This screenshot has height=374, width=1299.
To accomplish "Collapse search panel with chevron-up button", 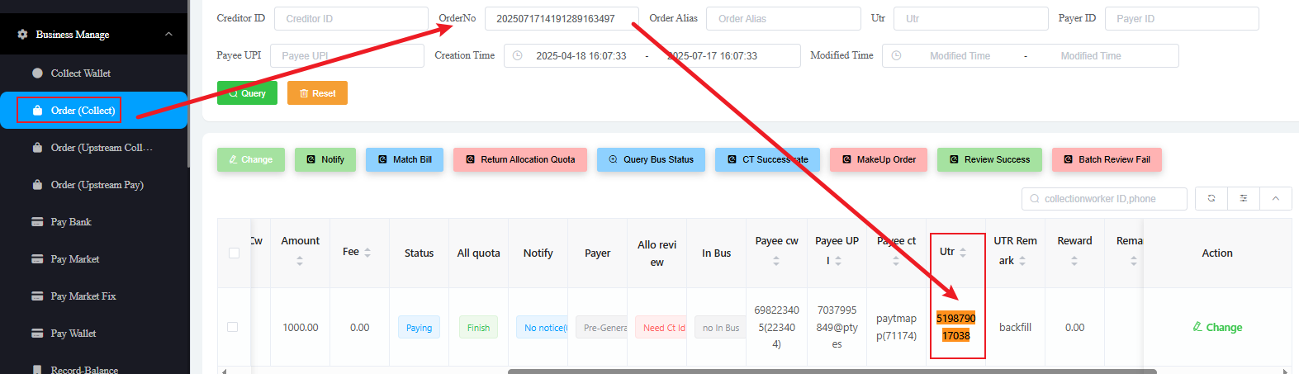I will tap(1276, 199).
